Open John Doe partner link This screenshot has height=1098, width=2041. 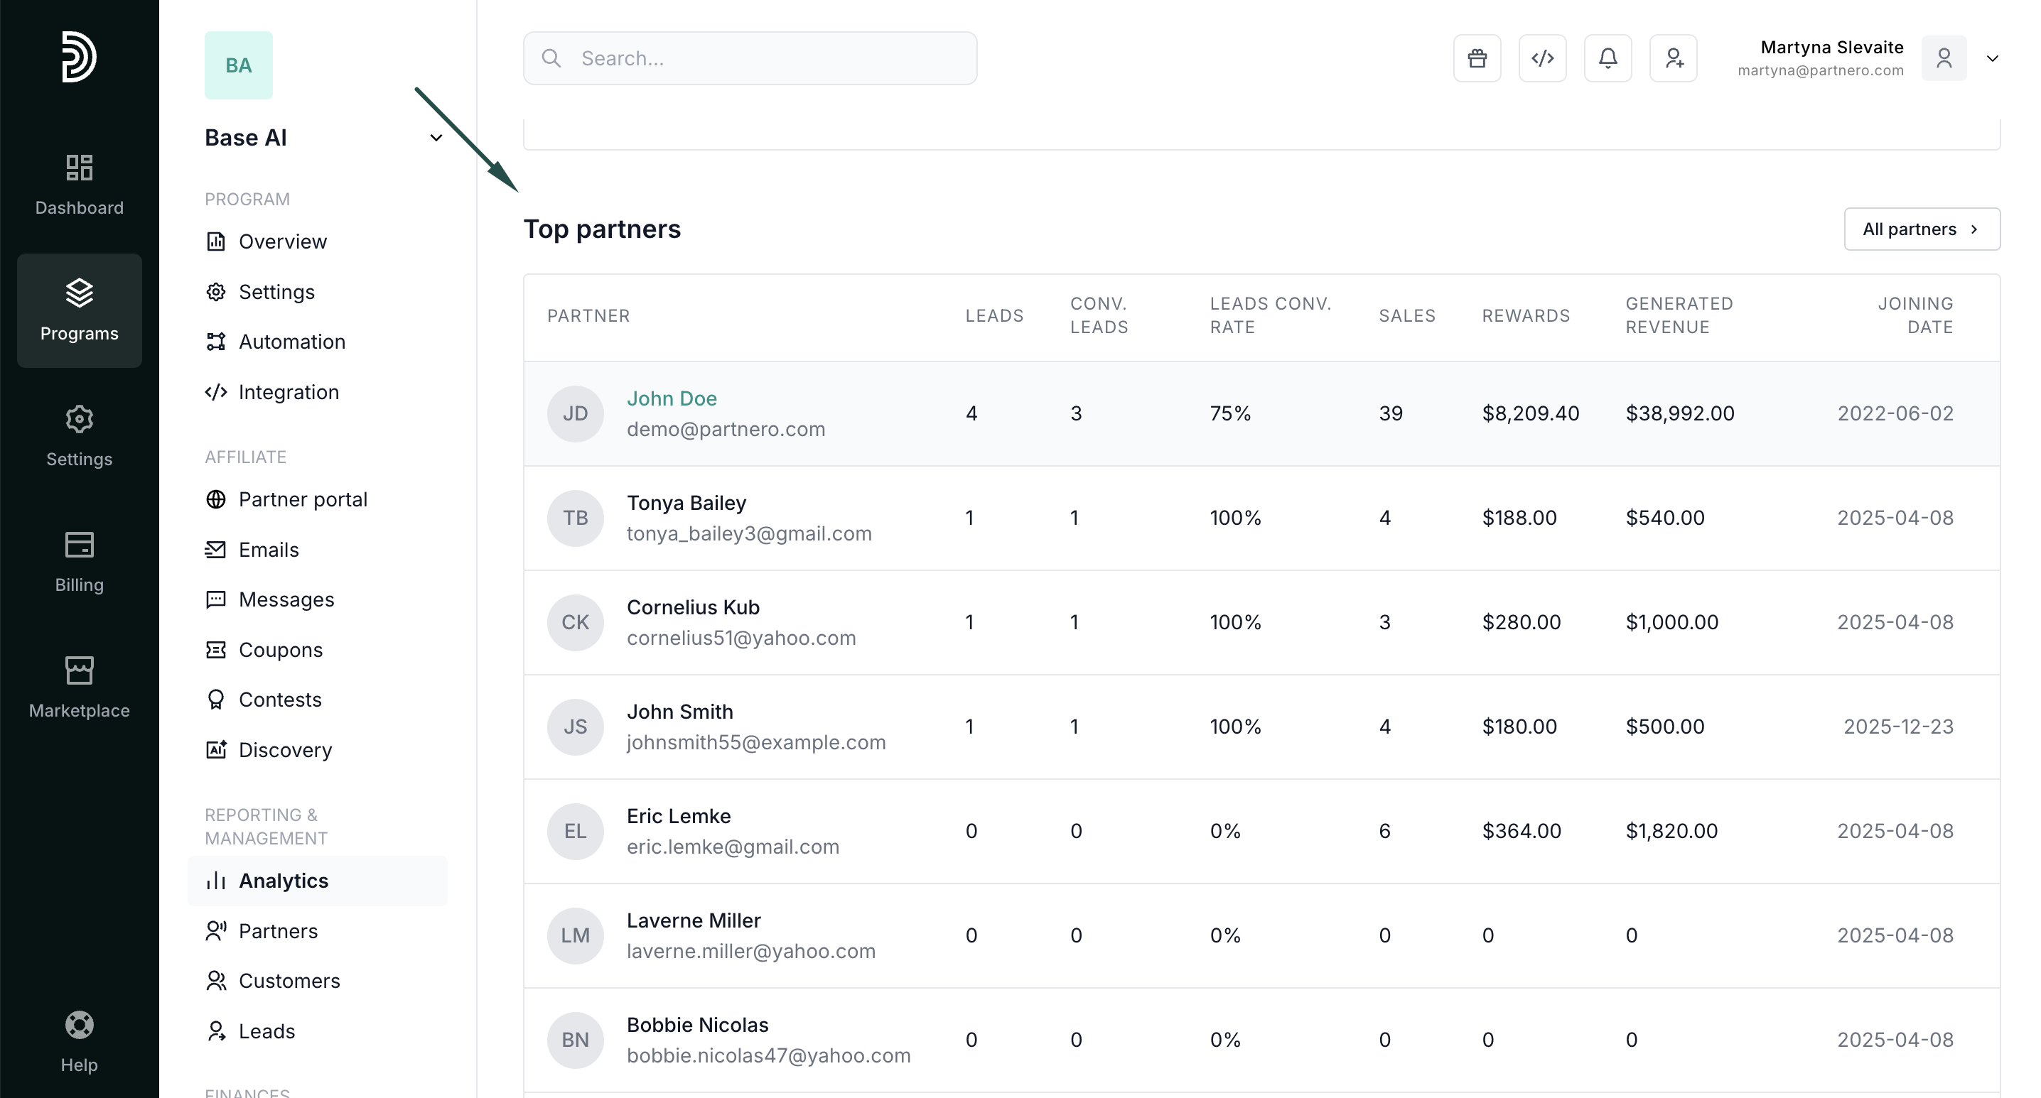(x=671, y=398)
